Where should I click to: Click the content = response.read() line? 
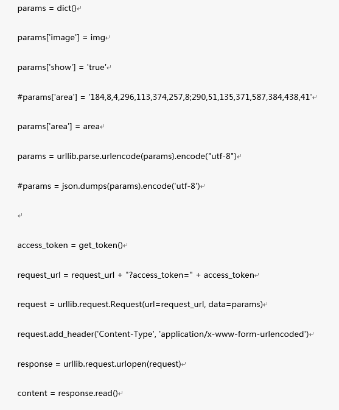(x=68, y=394)
